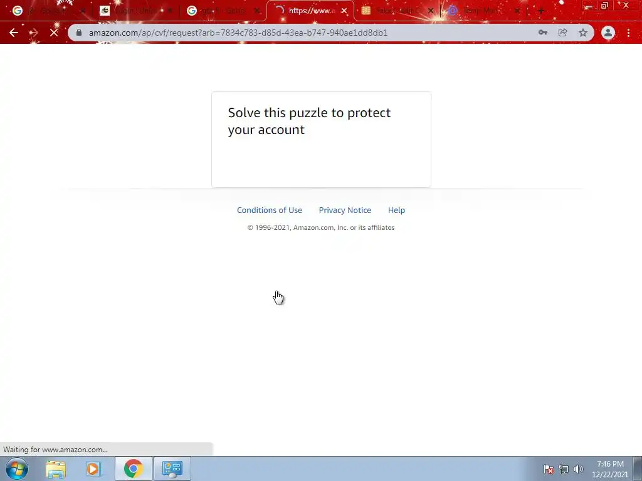The width and height of the screenshot is (642, 481).
Task: Open the Action Center flag icon
Action: click(x=549, y=469)
